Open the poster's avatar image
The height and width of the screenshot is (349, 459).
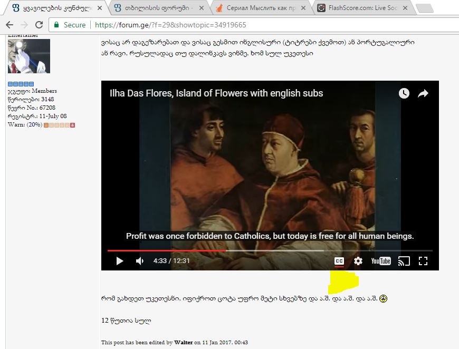point(29,56)
